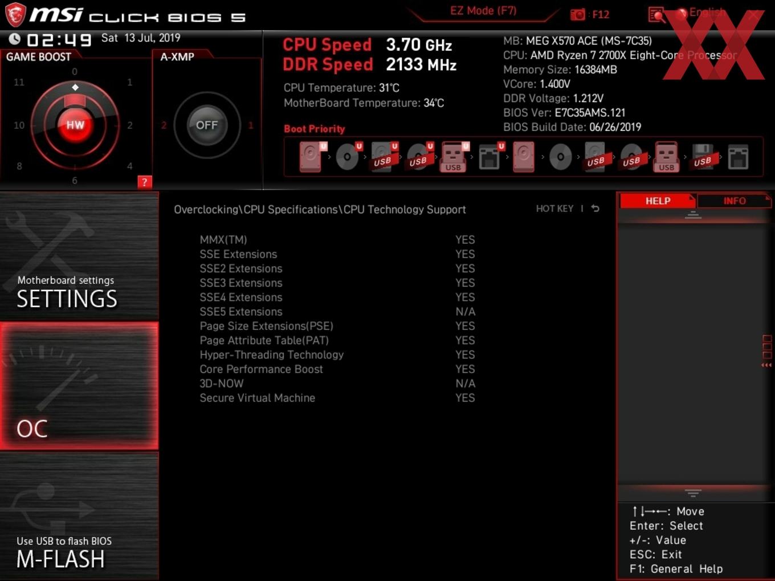The image size is (775, 581).
Task: Select the SSE3 Extensions row
Action: 337,283
